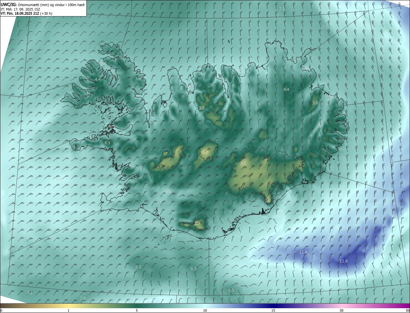410x313 pixels.
Task: Click the 7.0 value in the southwest corner
Action: (x=83, y=298)
